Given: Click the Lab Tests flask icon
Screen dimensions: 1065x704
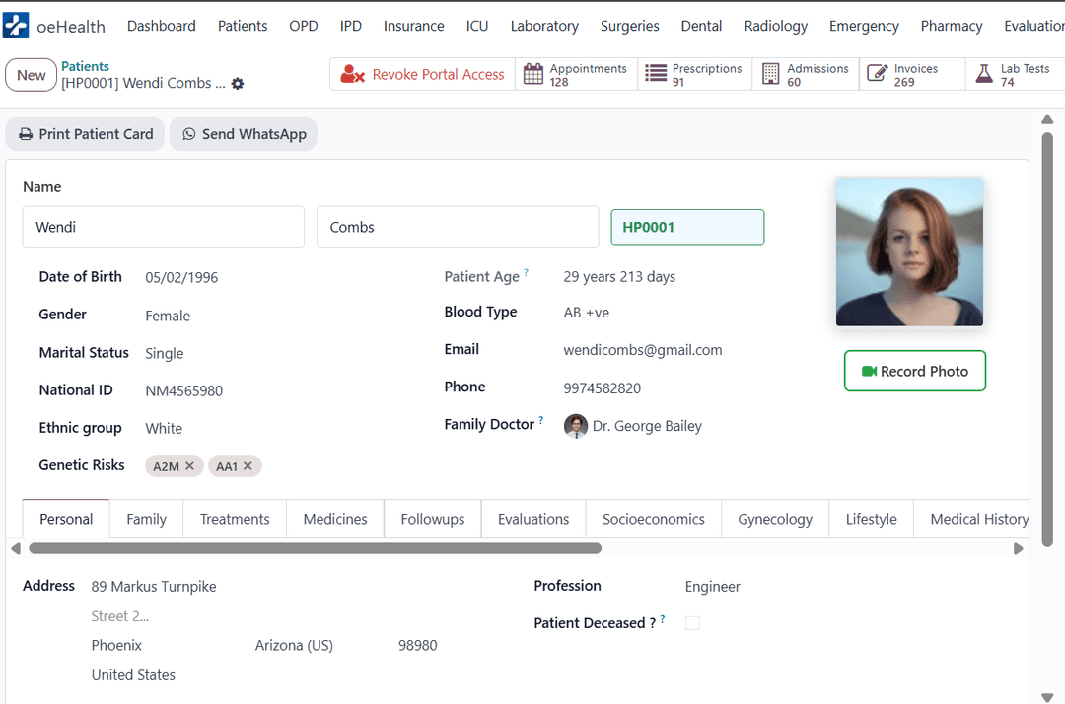Looking at the screenshot, I should [x=984, y=73].
